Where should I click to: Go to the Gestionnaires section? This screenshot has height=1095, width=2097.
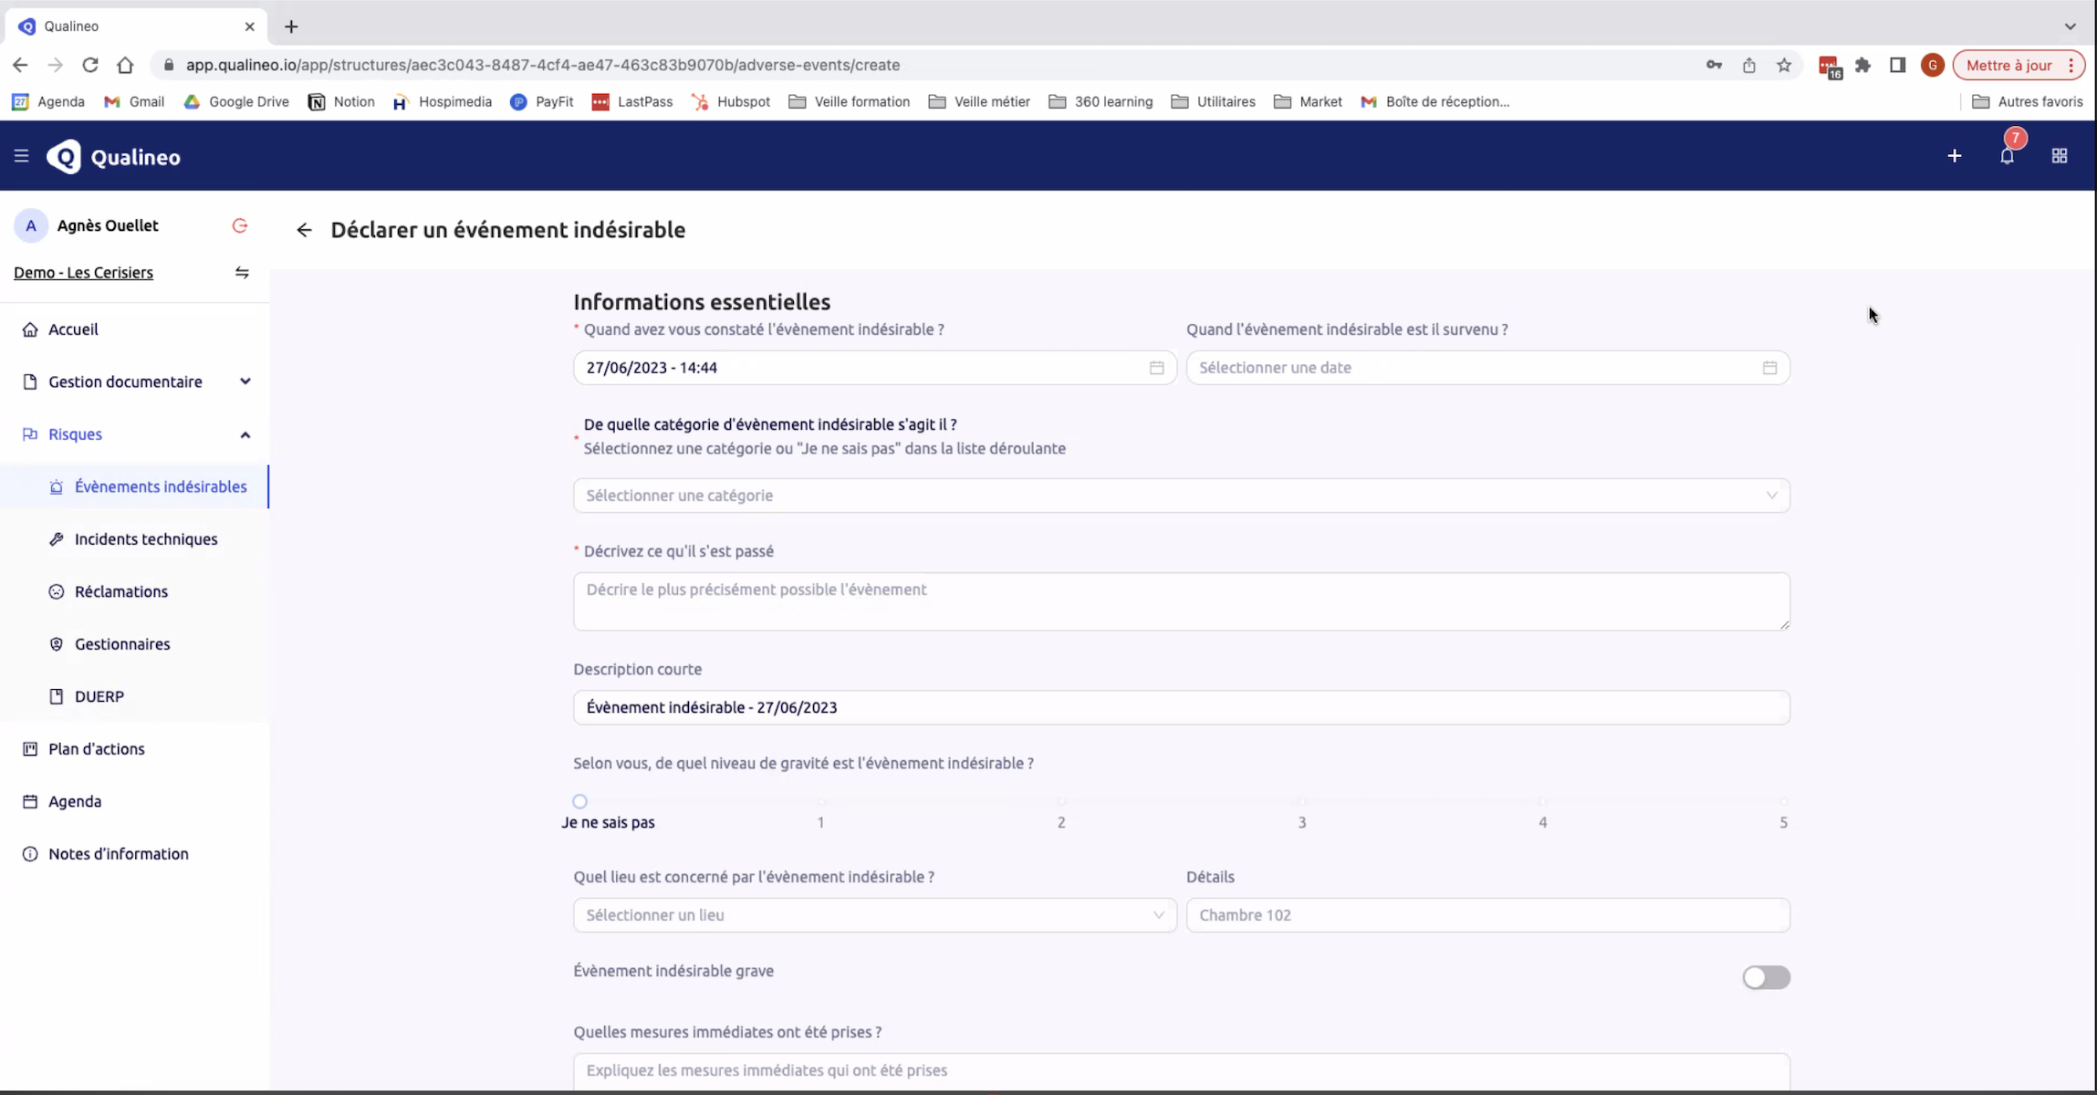[122, 643]
